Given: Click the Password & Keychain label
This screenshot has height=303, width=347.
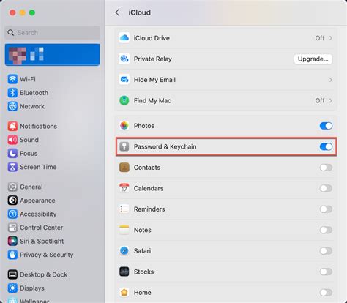Looking at the screenshot, I should click(165, 146).
